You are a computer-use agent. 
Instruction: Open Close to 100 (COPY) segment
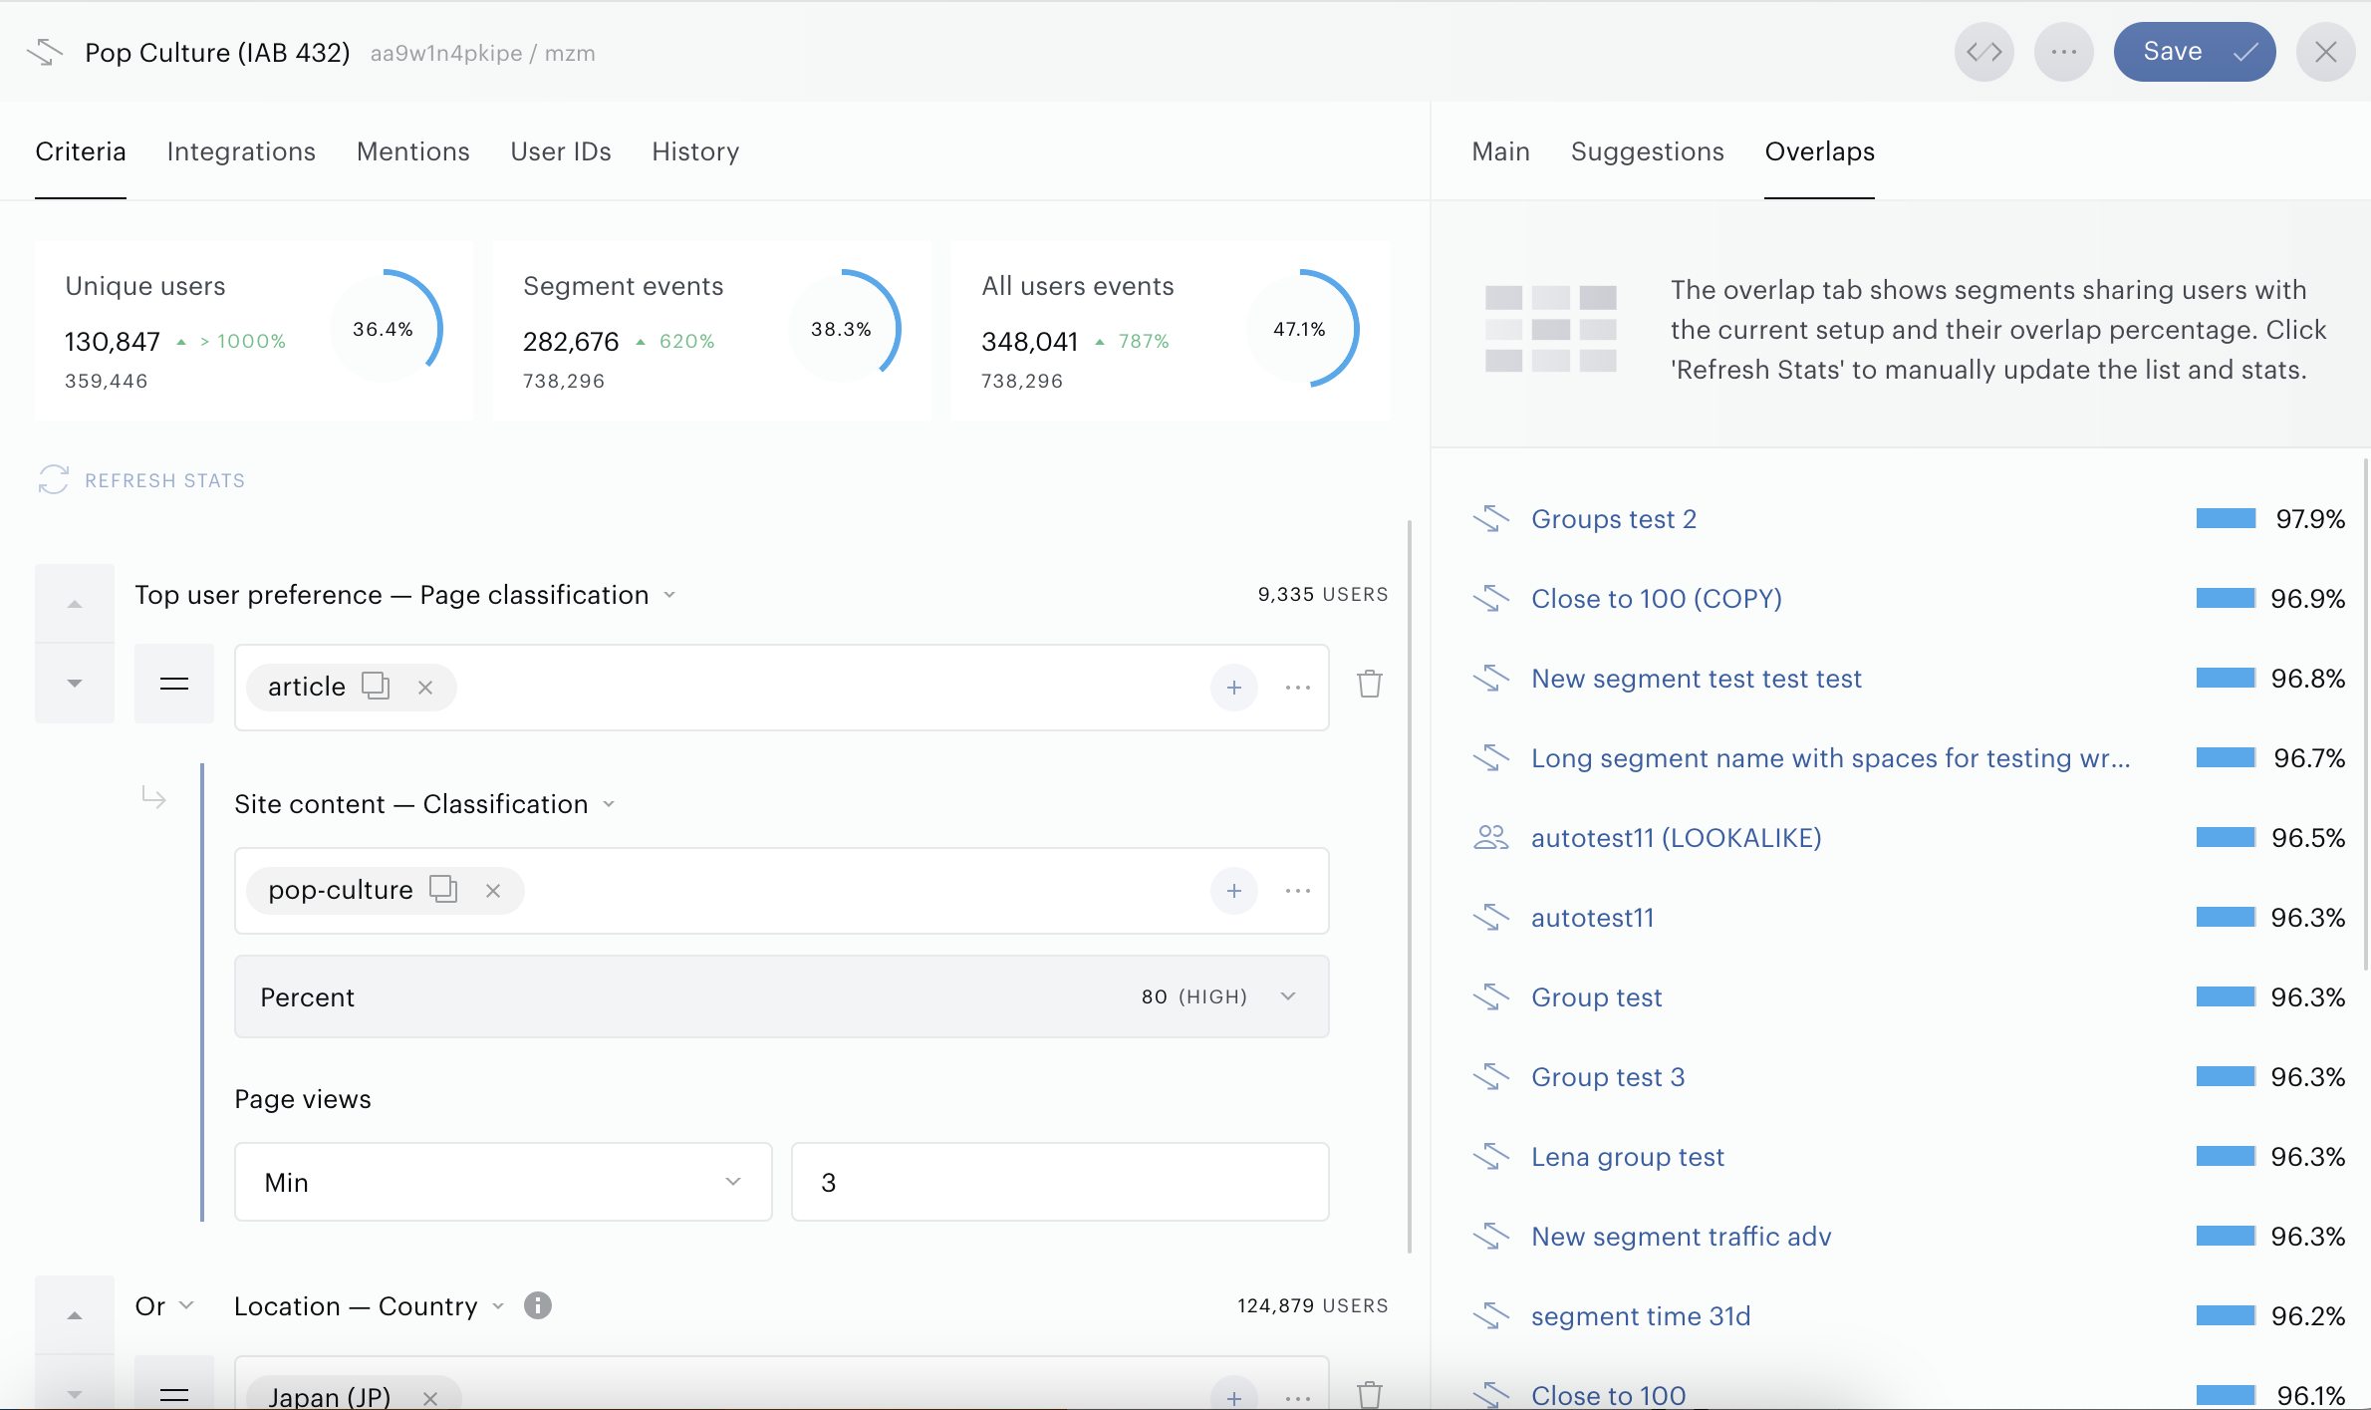(x=1657, y=599)
